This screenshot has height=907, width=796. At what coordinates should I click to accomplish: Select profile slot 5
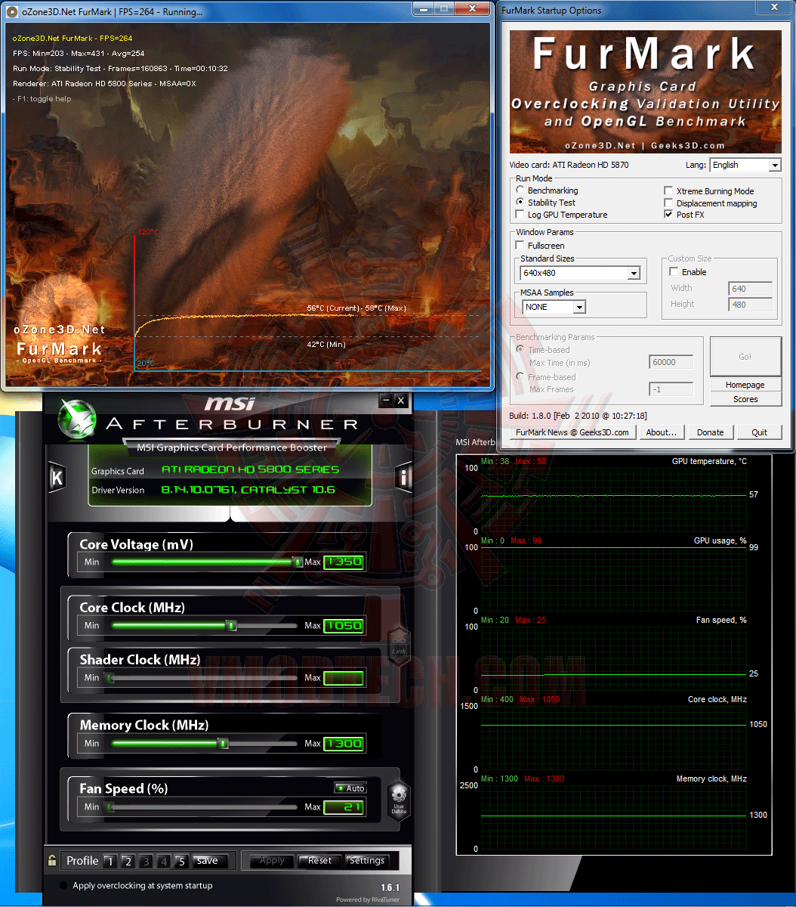coord(181,861)
